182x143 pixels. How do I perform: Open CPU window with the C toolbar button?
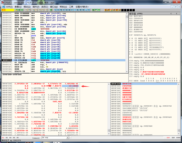tap(72, 10)
